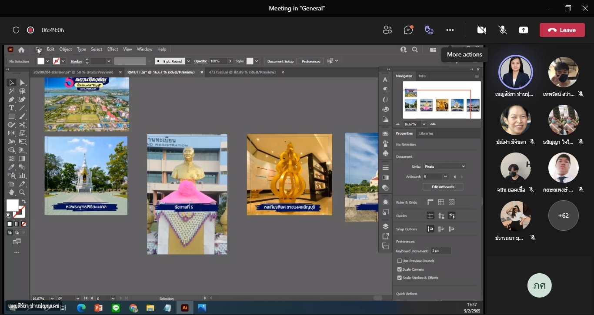Select the Paintbrush tool
Image resolution: width=594 pixels, height=315 pixels.
[x=22, y=116]
